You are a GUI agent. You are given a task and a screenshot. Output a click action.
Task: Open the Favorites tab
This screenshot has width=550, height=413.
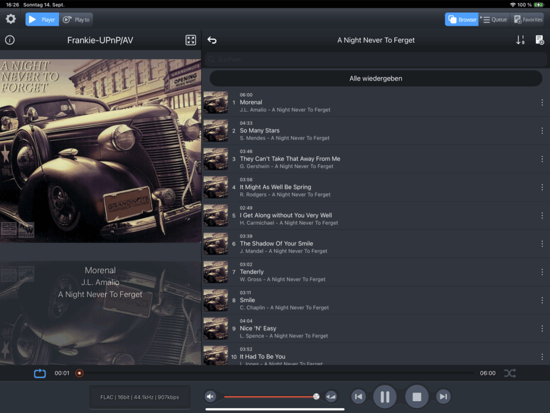(x=527, y=19)
